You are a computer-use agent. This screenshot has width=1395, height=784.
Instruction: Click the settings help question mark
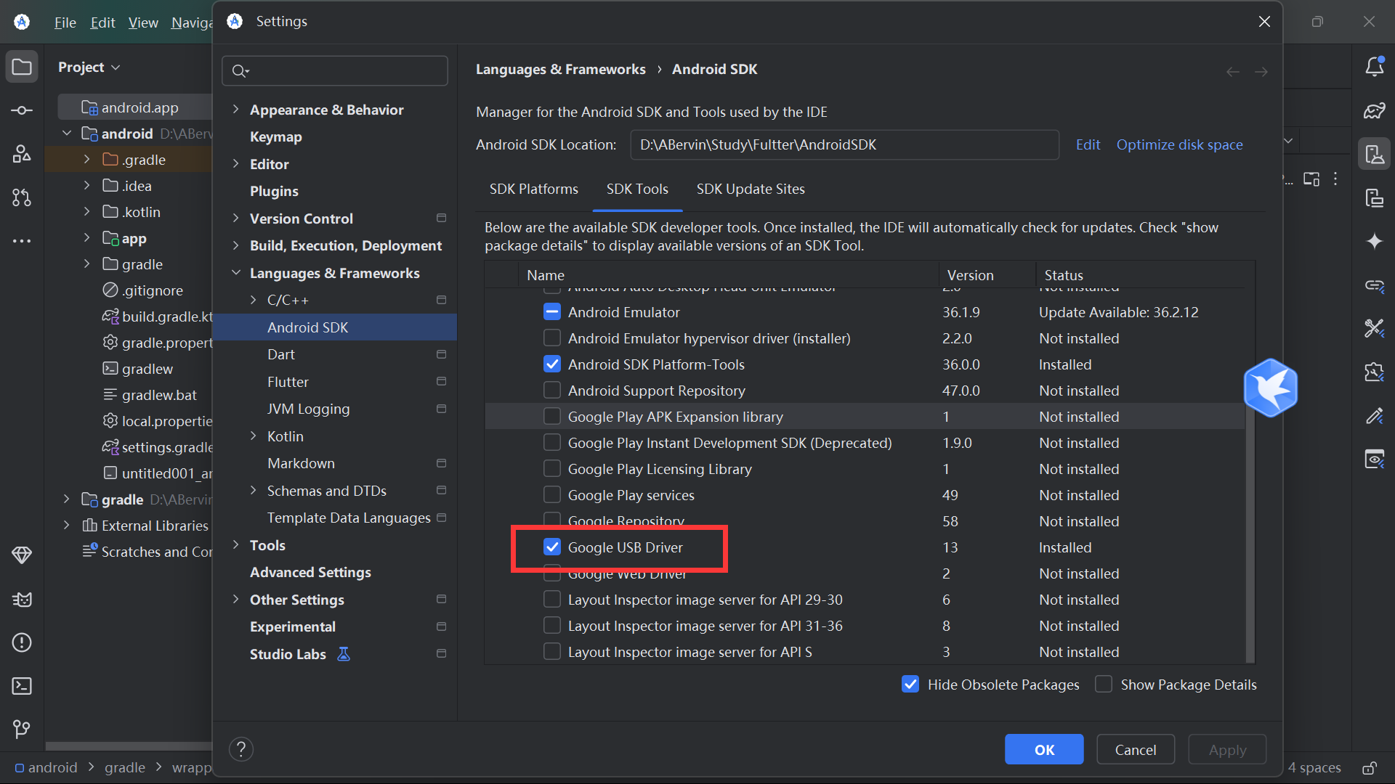[x=241, y=749]
